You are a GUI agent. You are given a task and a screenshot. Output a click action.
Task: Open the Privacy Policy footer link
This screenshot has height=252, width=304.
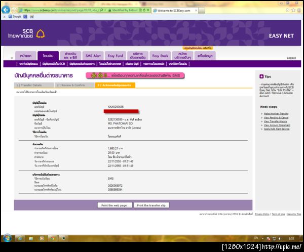pyautogui.click(x=262, y=214)
